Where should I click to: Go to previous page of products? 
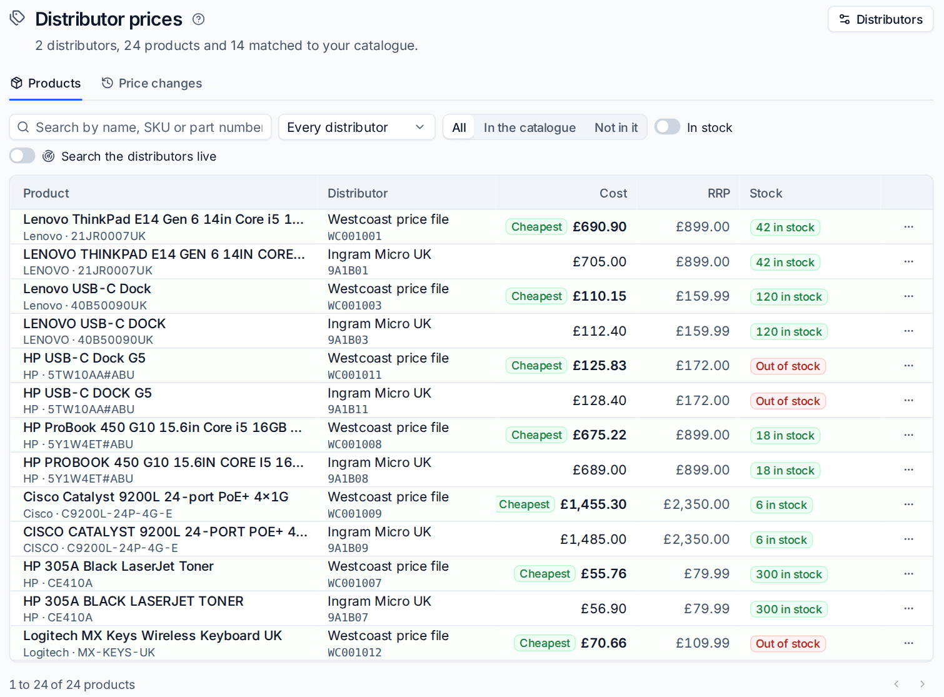[x=896, y=684]
